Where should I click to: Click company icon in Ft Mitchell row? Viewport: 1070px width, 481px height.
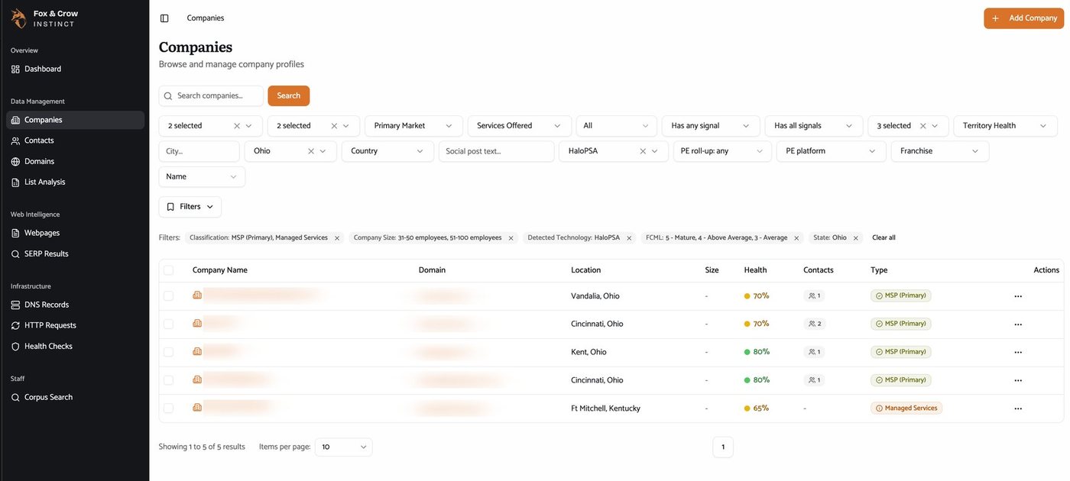pos(197,408)
